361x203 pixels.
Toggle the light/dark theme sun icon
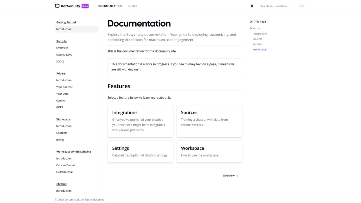(x=252, y=6)
